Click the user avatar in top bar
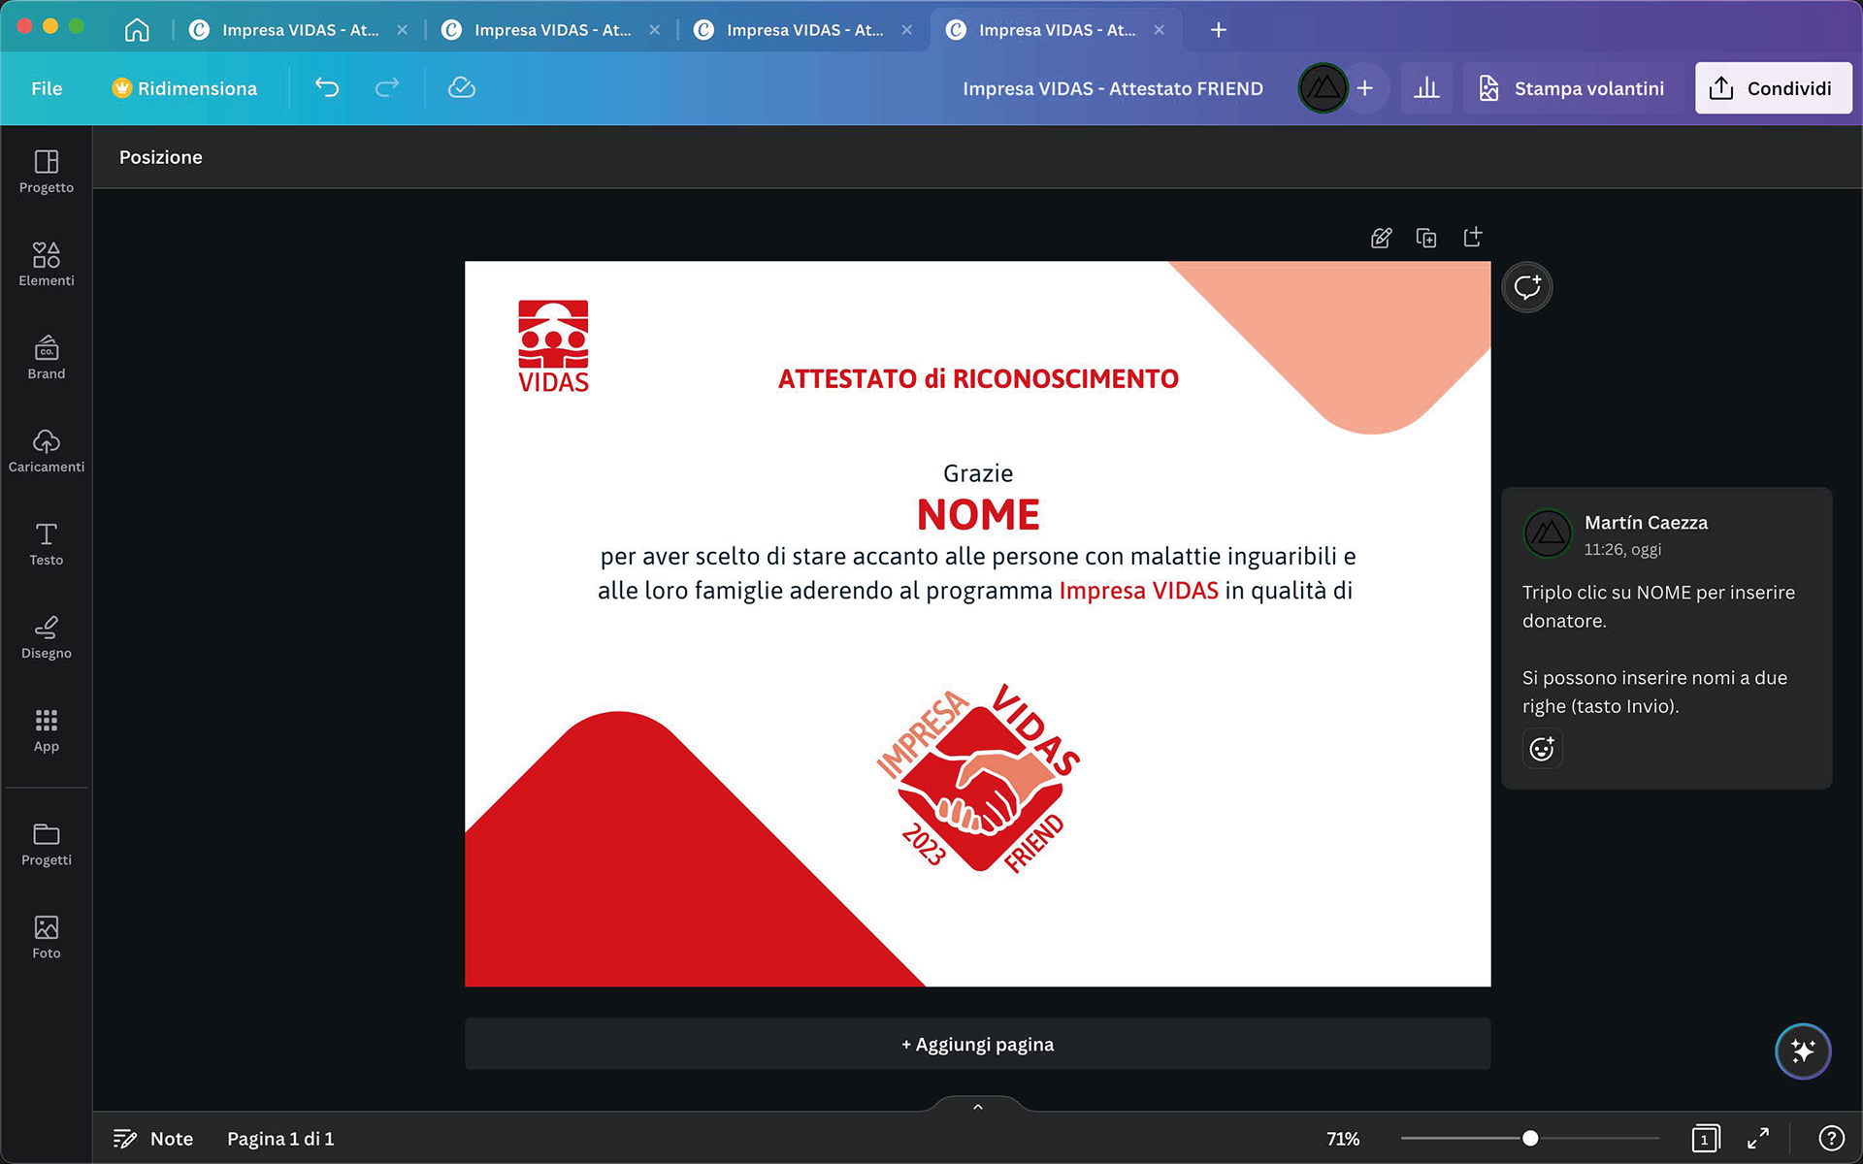This screenshot has height=1164, width=1863. tap(1323, 88)
